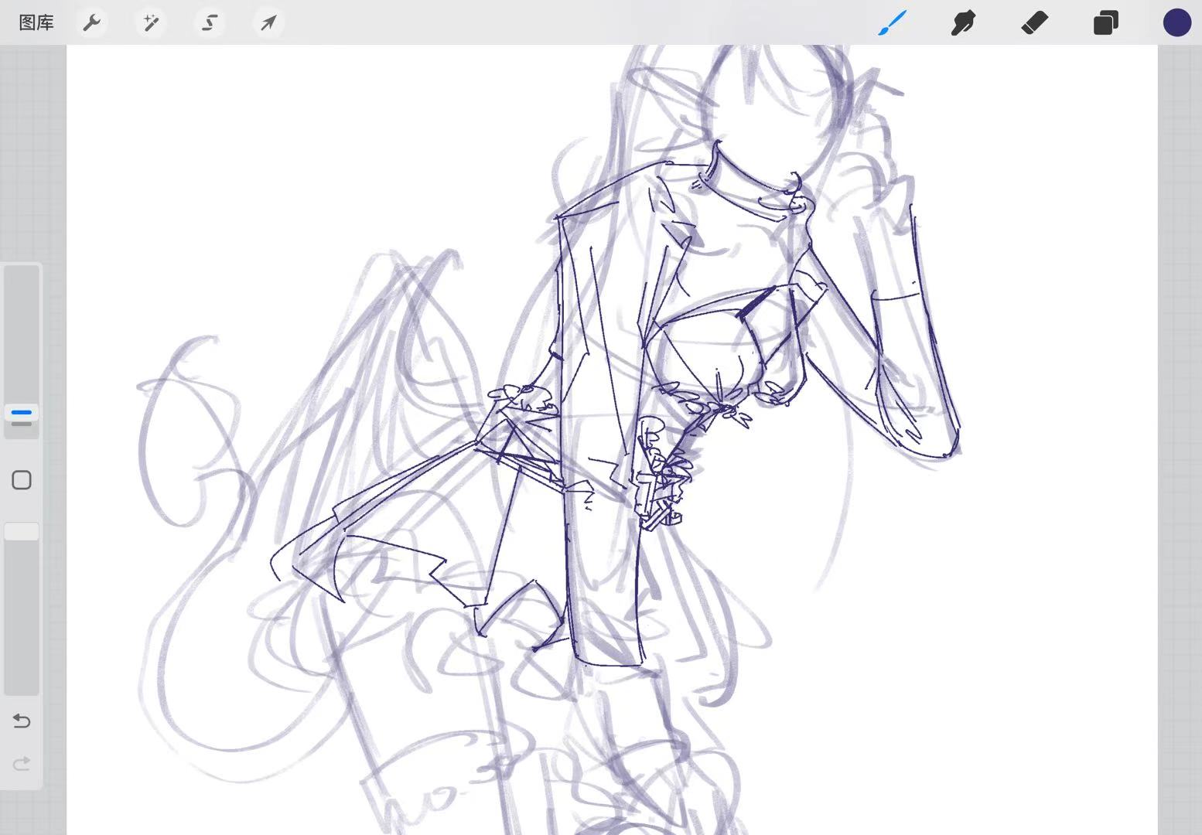
Task: Redo the undone action
Action: tap(22, 764)
